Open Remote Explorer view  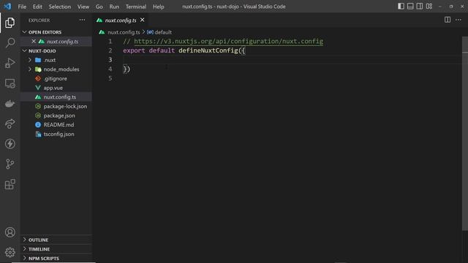tap(10, 83)
